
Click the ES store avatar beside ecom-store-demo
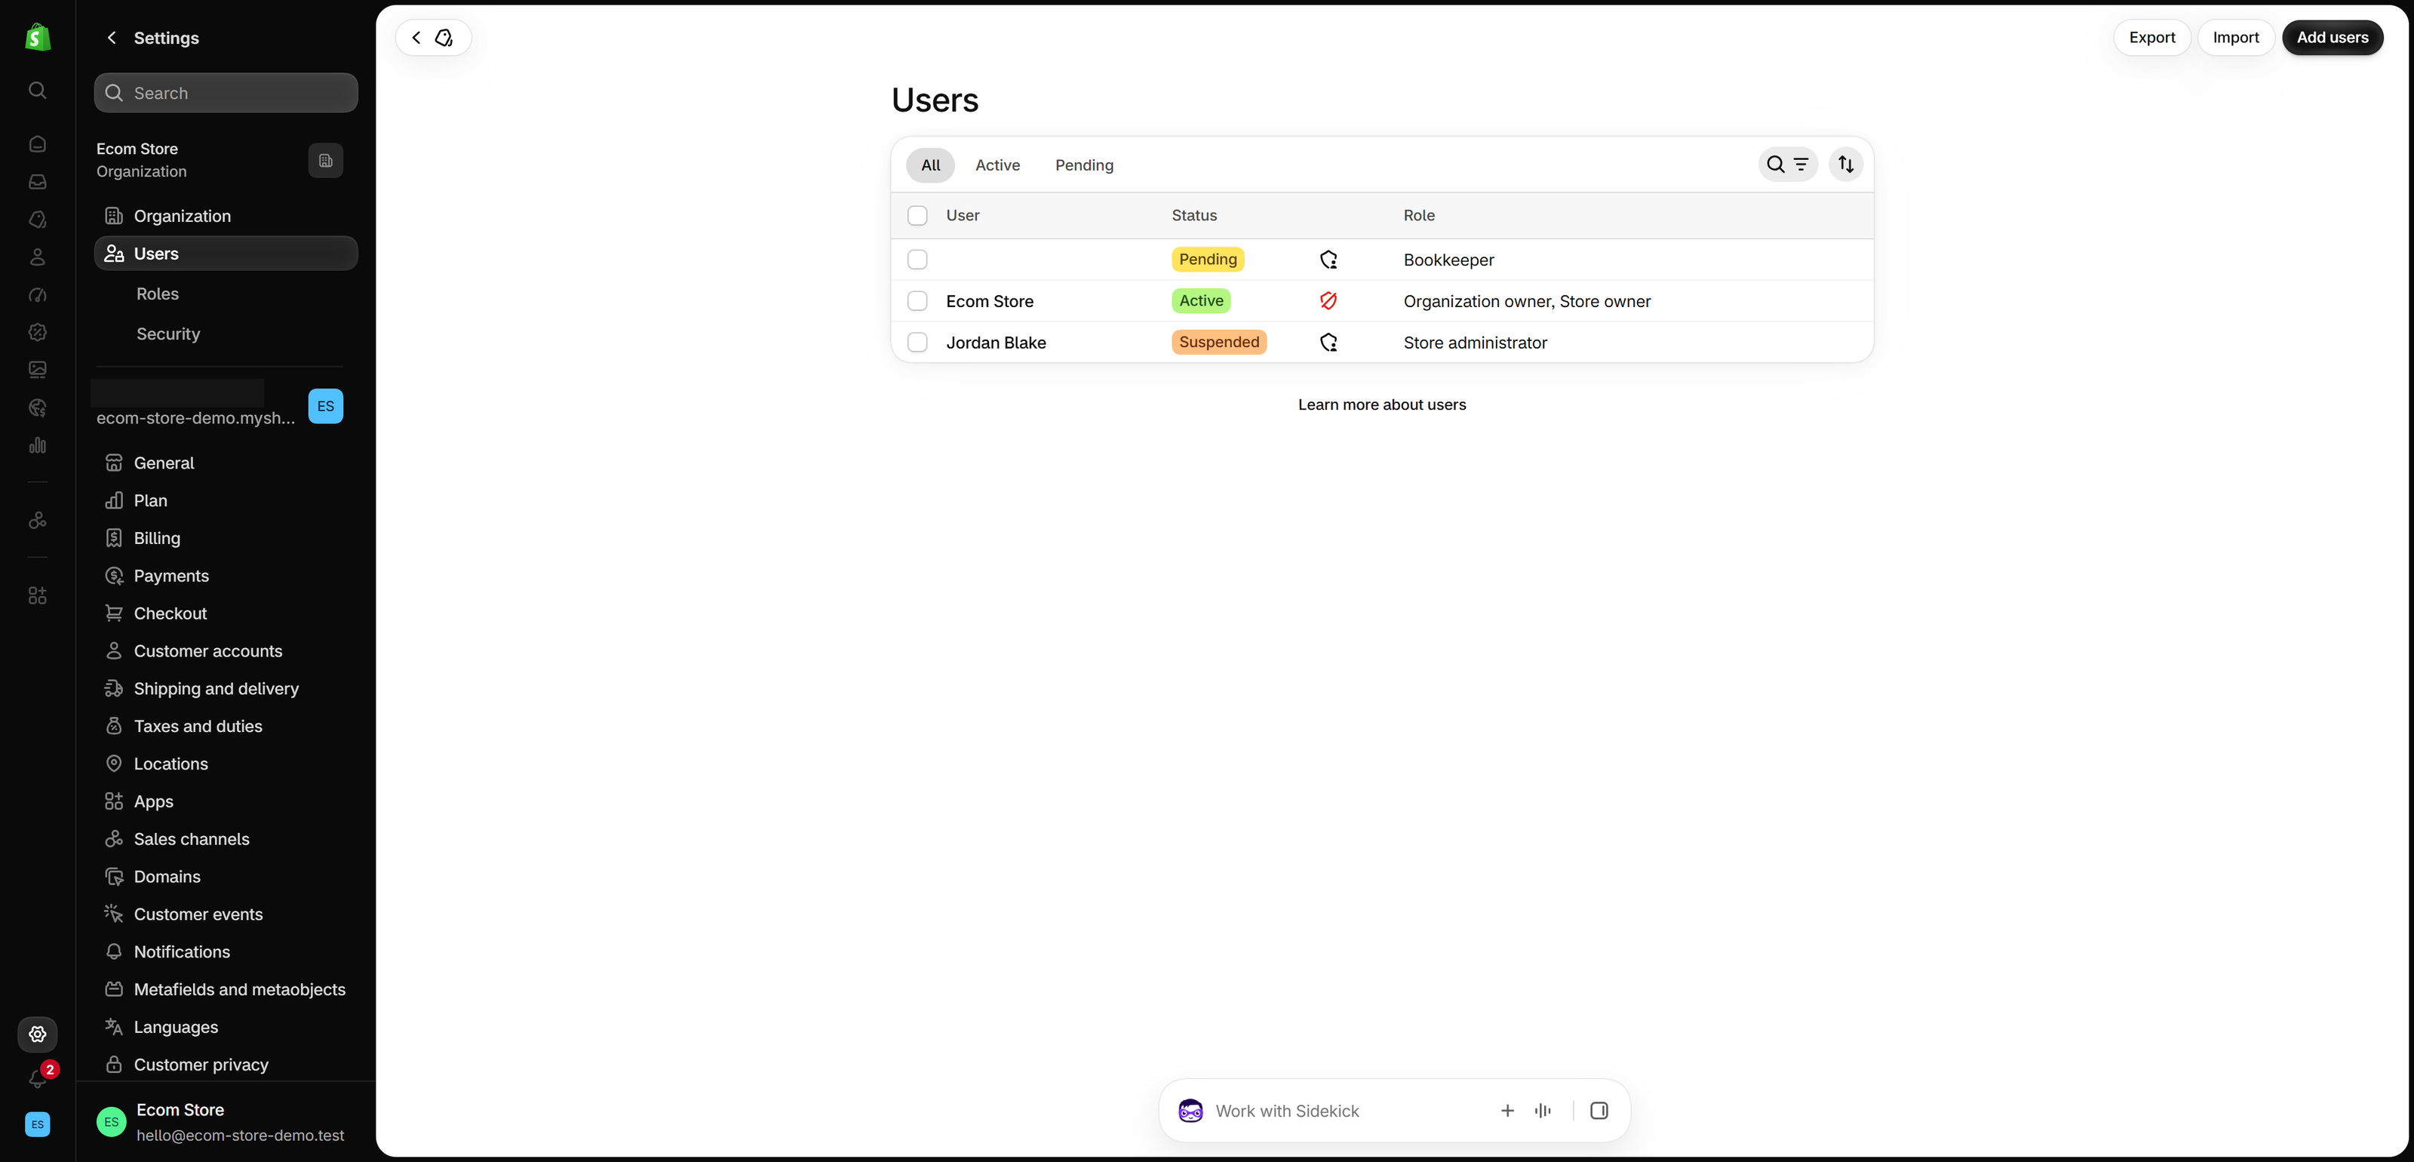pyautogui.click(x=325, y=406)
